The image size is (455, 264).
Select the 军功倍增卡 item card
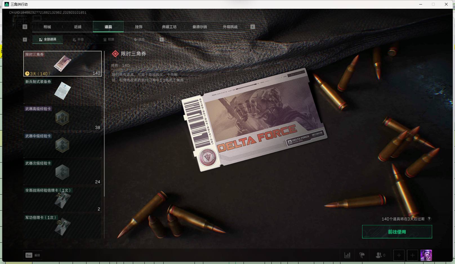tap(63, 226)
